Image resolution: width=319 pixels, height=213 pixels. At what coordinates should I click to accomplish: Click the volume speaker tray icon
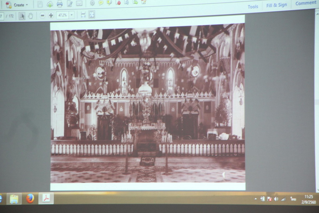[x=276, y=199]
